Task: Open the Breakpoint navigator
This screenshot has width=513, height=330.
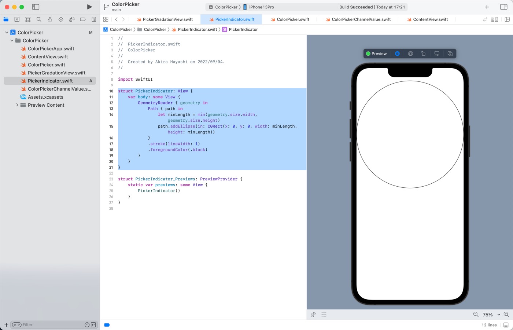Action: (83, 19)
